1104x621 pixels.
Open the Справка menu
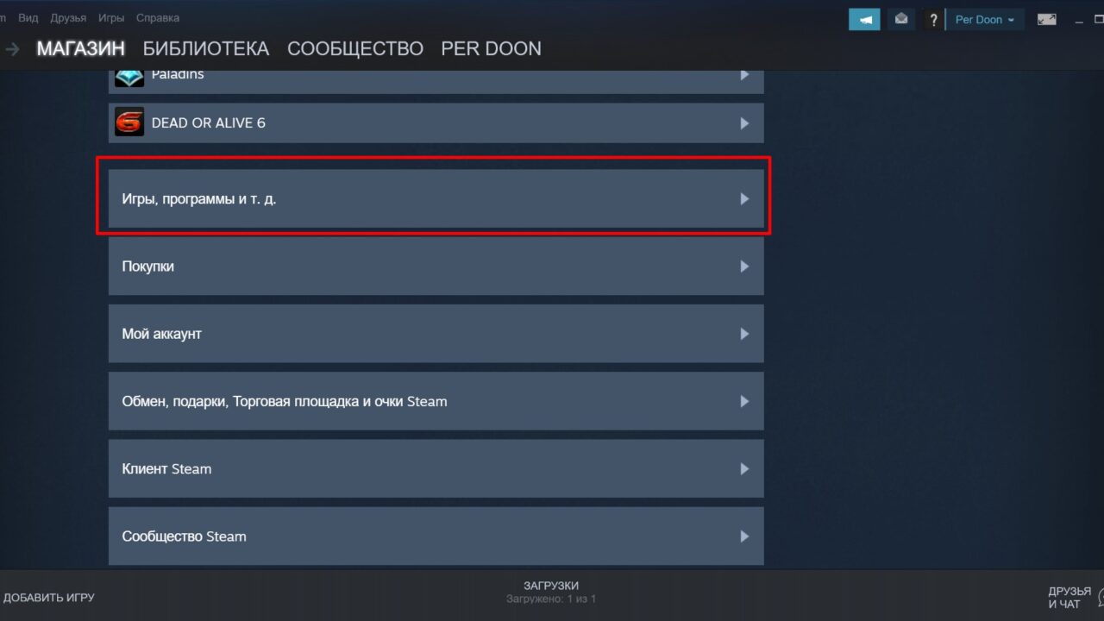pos(158,17)
